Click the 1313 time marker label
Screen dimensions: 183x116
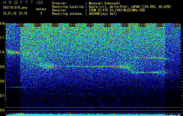55,25
